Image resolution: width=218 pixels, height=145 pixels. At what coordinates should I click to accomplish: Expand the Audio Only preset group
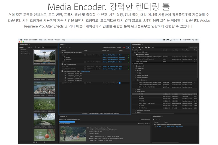pos(134,66)
